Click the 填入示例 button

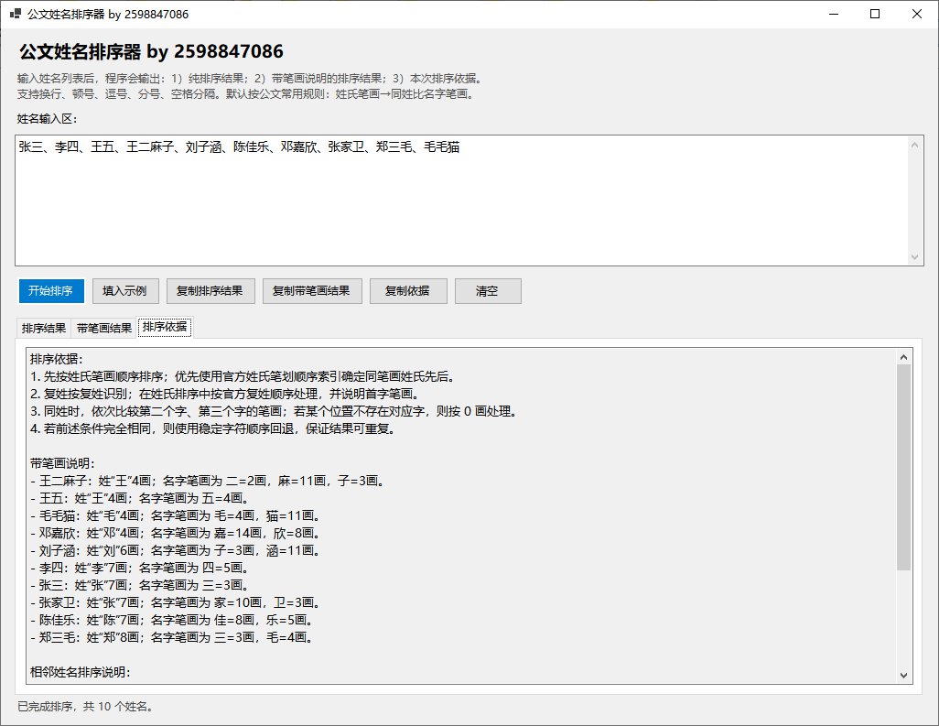[x=125, y=291]
